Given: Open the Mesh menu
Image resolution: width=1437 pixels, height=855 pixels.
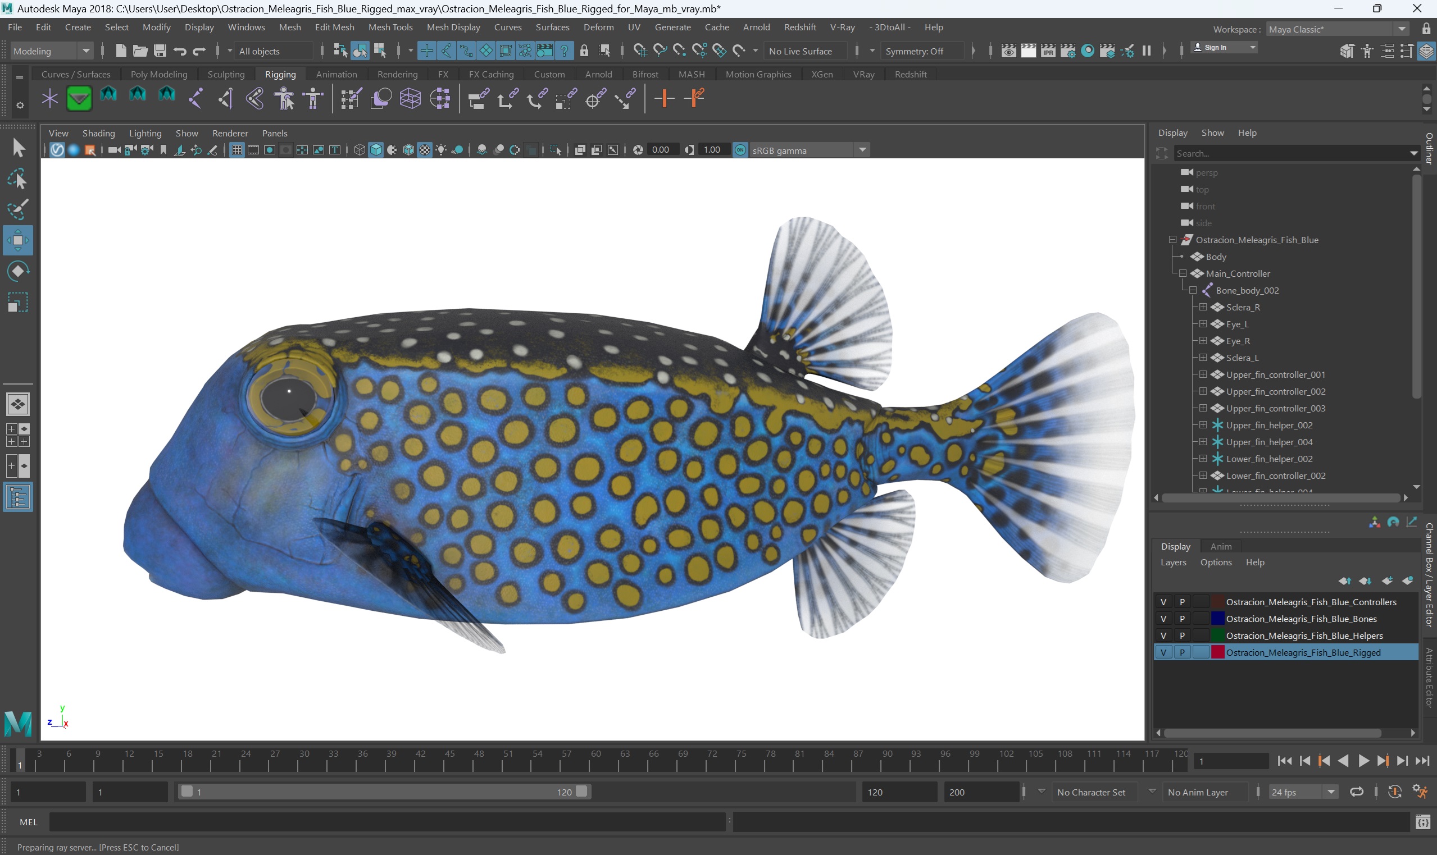Looking at the screenshot, I should click(288, 28).
